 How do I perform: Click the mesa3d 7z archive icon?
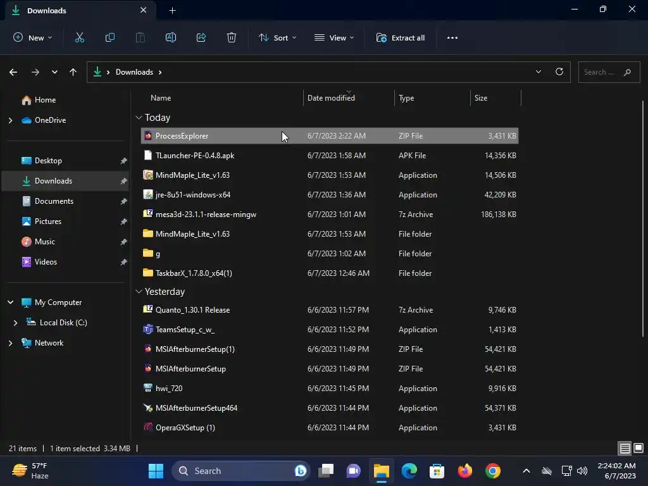pos(148,214)
